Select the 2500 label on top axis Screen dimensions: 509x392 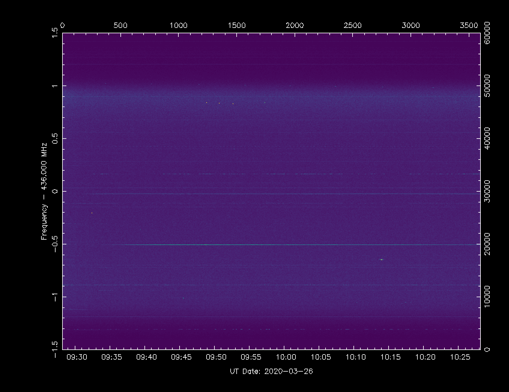353,25
